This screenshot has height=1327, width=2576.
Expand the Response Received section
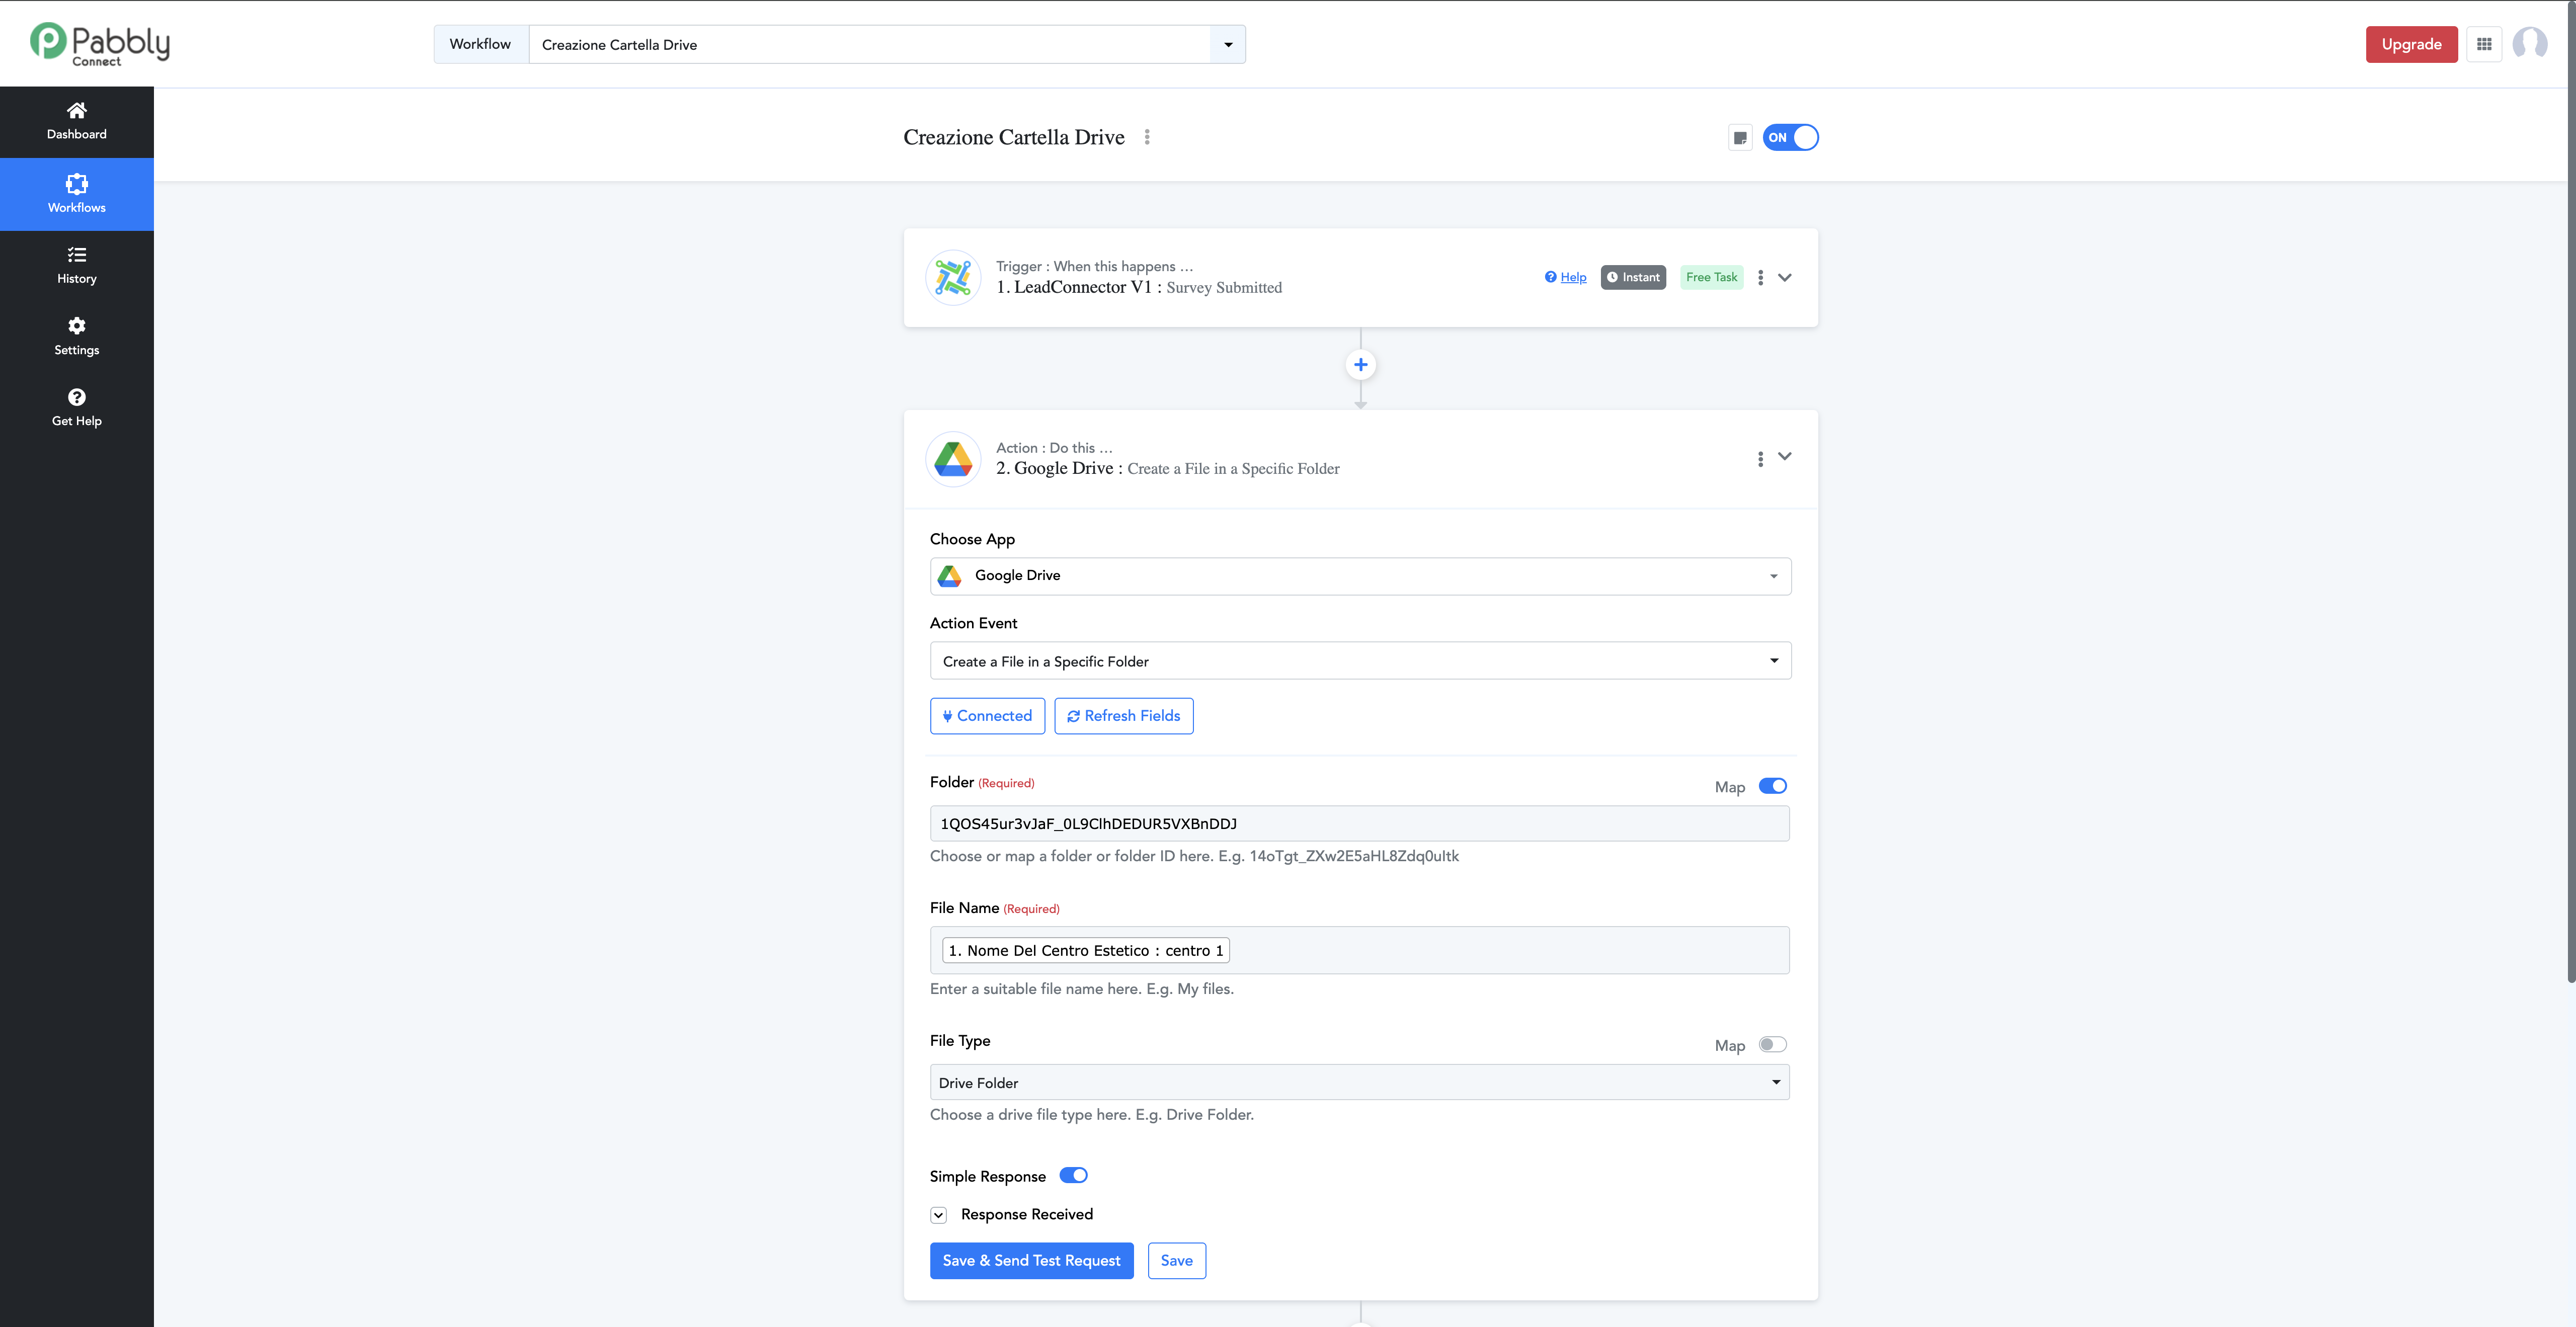938,1215
